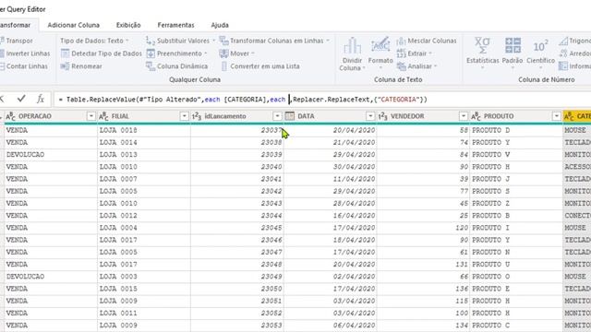591x332 pixels.
Task: Click the Transpor button
Action: pos(17,41)
